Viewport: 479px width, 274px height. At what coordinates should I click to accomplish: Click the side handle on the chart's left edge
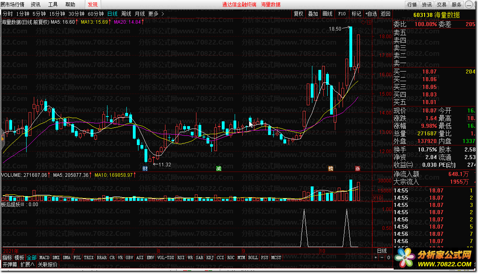2,139
